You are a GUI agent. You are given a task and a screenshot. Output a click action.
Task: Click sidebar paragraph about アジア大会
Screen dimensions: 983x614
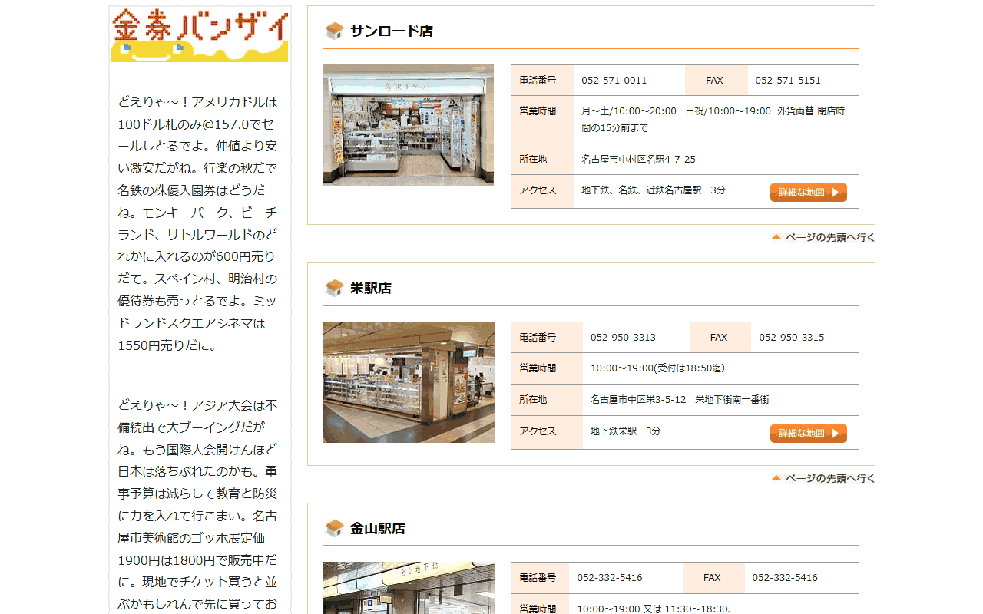[x=198, y=504]
